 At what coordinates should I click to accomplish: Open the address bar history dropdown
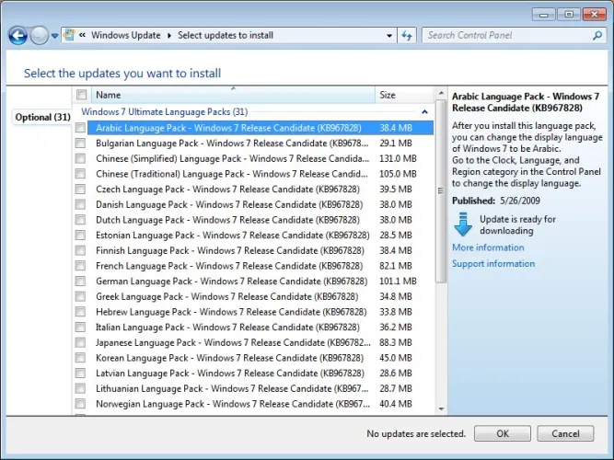389,36
